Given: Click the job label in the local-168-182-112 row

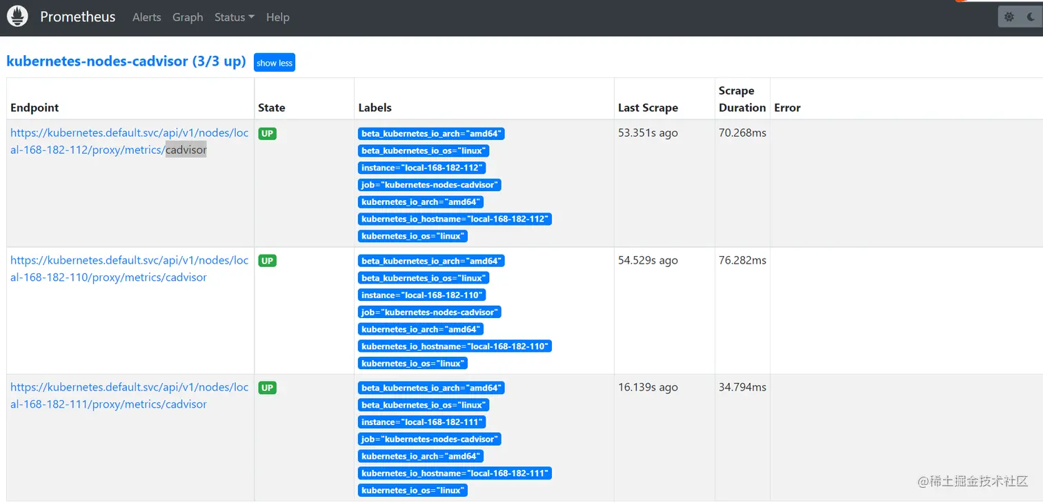Looking at the screenshot, I should (x=430, y=185).
